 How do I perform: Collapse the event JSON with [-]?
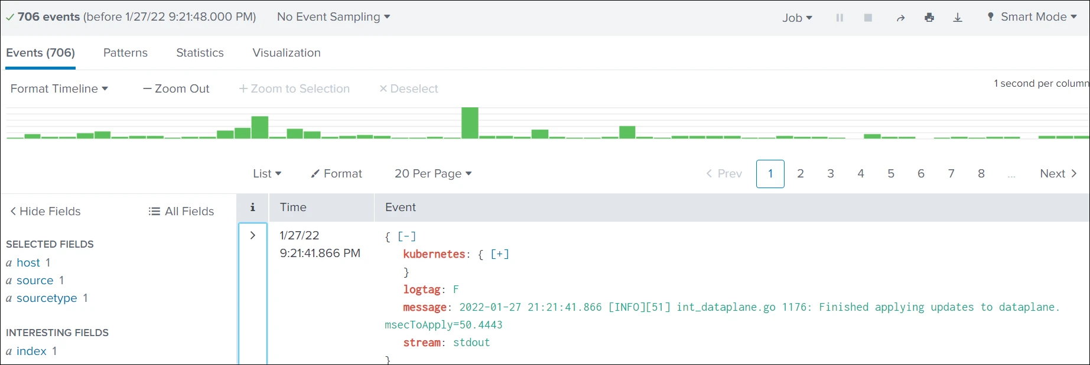click(406, 236)
